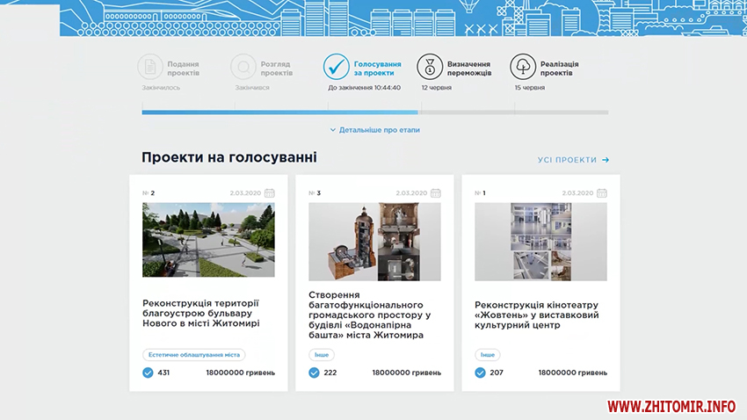This screenshot has width=747, height=420.
Task: Click calendar icon on project № 2 card
Action: click(x=269, y=192)
